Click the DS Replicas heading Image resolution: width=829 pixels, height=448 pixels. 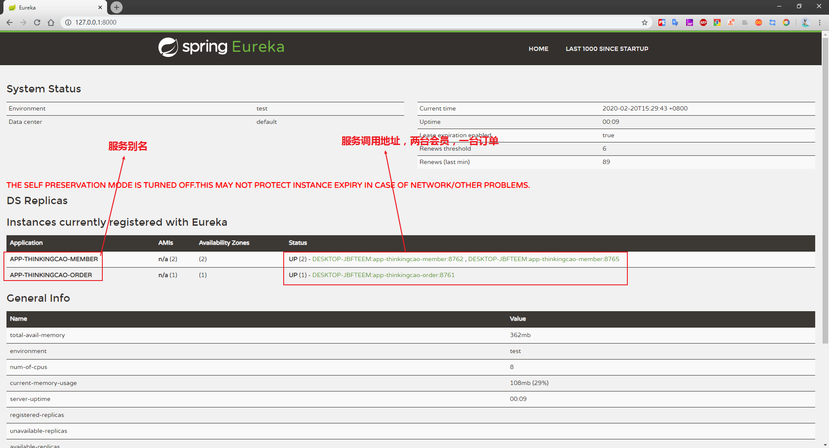(37, 201)
